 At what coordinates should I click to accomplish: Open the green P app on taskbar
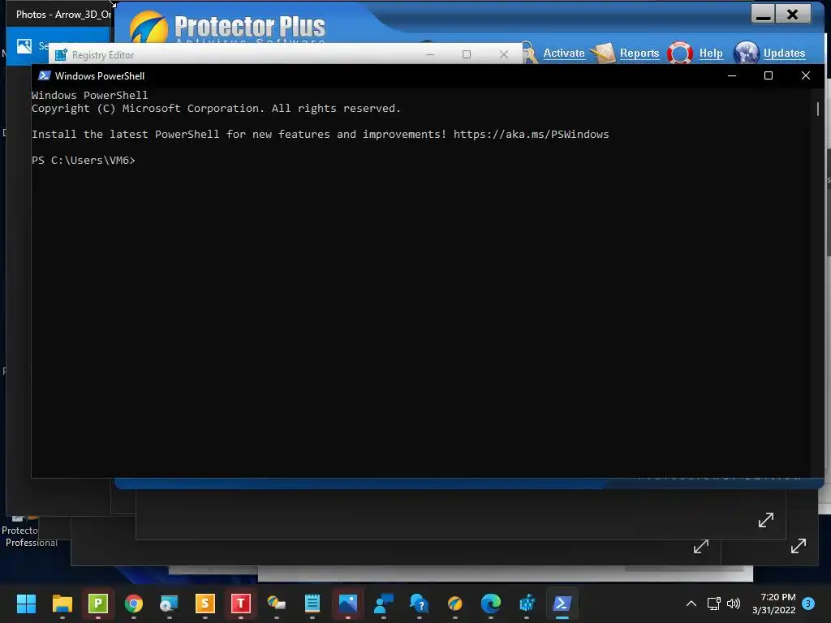click(98, 604)
